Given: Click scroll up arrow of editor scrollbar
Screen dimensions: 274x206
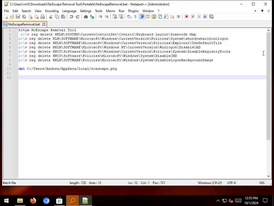Looking at the screenshot, I should coord(268,30).
